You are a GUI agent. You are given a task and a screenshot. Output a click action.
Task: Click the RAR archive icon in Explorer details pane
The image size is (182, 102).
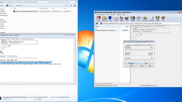1,98
